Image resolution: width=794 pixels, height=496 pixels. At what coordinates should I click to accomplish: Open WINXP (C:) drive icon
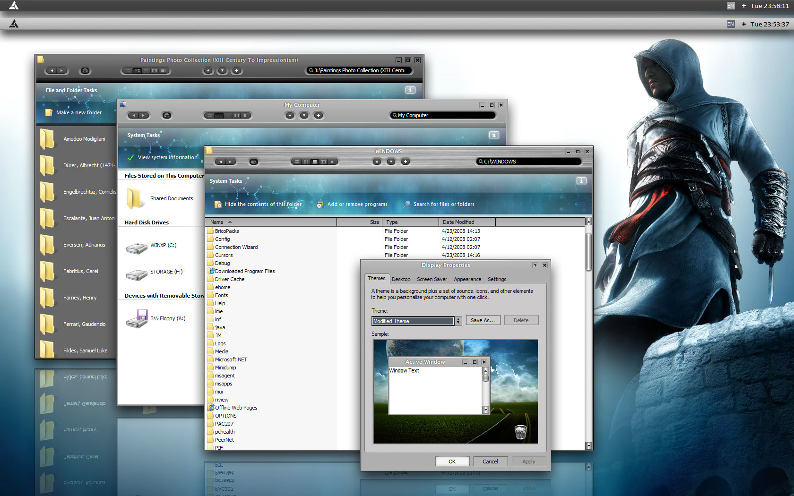pos(137,248)
